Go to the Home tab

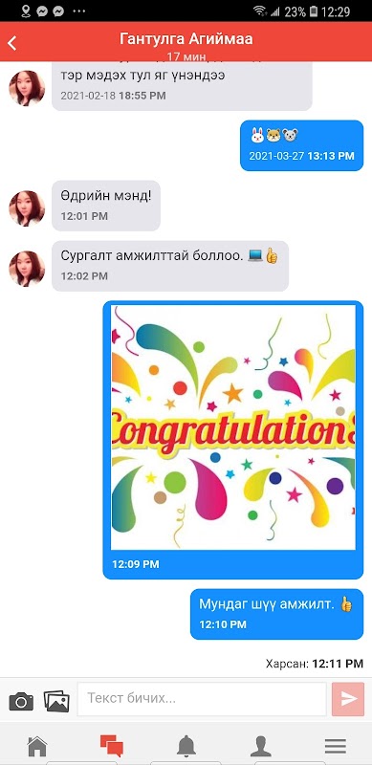coord(37,747)
